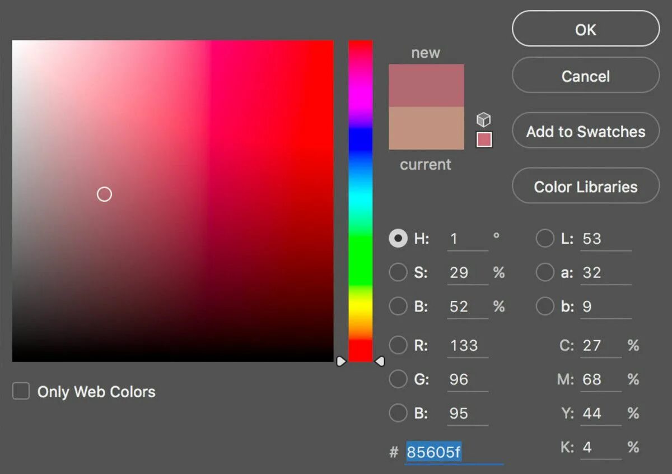Screen dimensions: 672x474
Task: Click the small nearest web-safe color swatch
Action: click(484, 140)
